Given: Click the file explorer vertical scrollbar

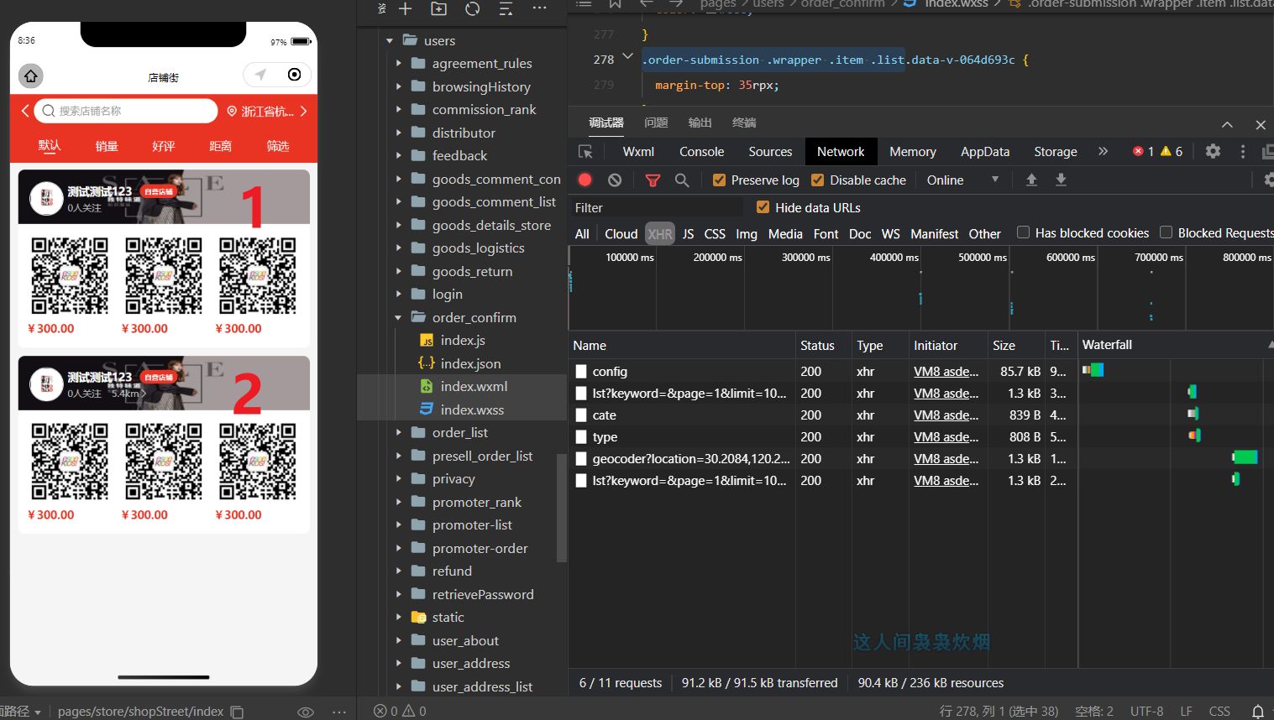Looking at the screenshot, I should pos(562,508).
